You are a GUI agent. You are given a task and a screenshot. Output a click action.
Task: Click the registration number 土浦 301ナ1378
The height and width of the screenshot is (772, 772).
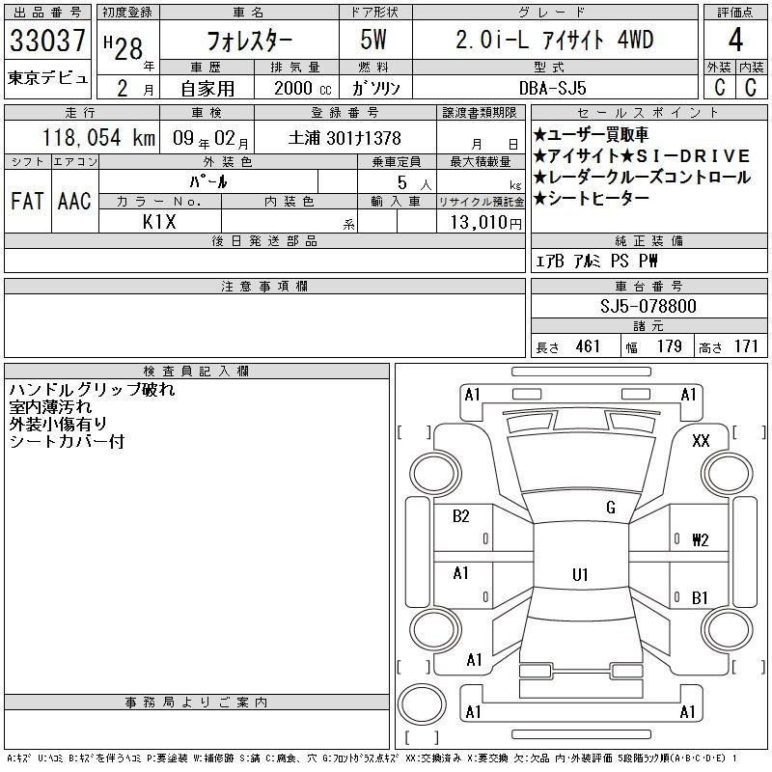345,139
